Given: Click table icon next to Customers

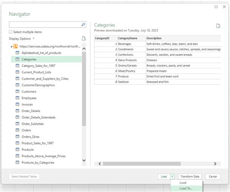Looking at the screenshot, I should coord(17,92).
